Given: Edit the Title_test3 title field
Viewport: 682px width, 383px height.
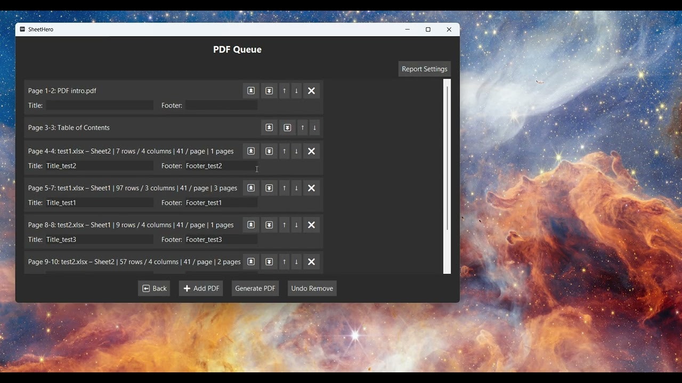Looking at the screenshot, I should 100,239.
